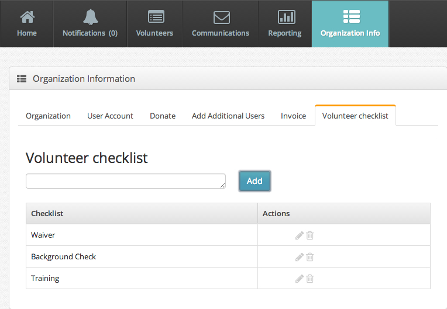This screenshot has height=309, width=447.
Task: Click the Training row text
Action: [45, 278]
